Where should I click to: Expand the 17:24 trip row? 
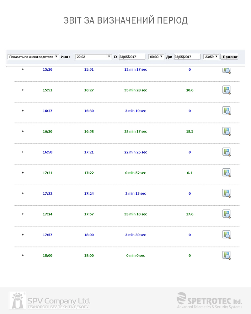pyautogui.click(x=23, y=214)
